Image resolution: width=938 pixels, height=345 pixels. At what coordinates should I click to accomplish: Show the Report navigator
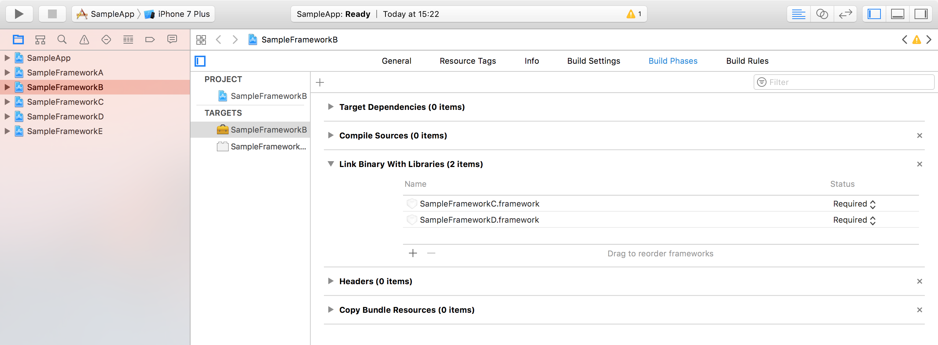click(172, 40)
